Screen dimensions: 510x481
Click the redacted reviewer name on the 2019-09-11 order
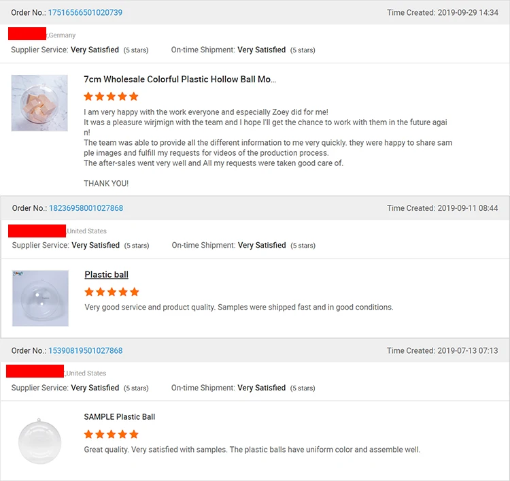[x=37, y=231]
